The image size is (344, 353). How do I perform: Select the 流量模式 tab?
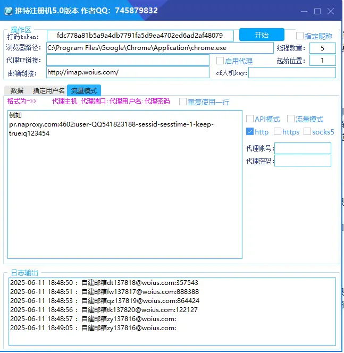tap(84, 90)
